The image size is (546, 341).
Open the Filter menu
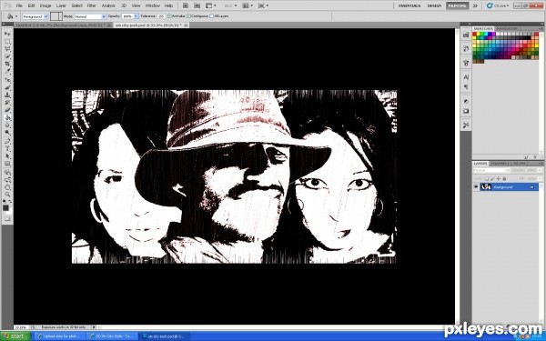pos(92,5)
